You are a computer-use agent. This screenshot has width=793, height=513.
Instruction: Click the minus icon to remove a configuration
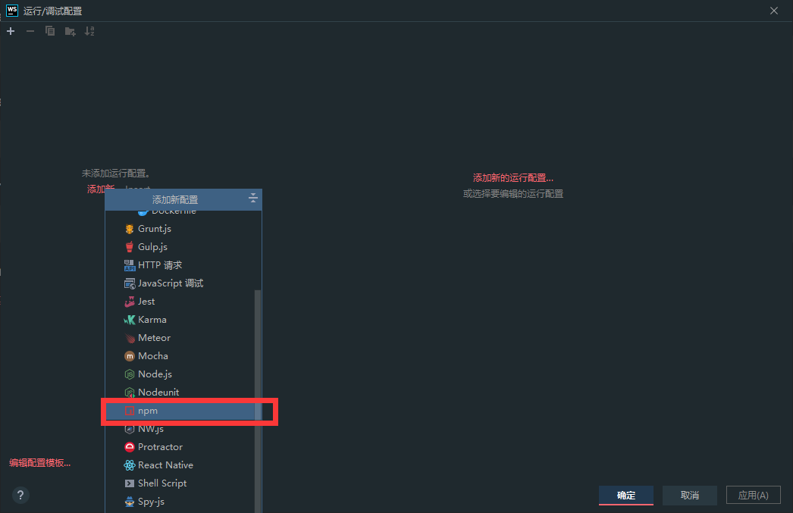pos(30,31)
